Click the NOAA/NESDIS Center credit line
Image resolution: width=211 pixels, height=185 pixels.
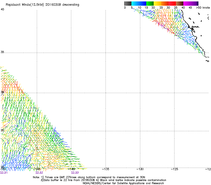pos(123,183)
